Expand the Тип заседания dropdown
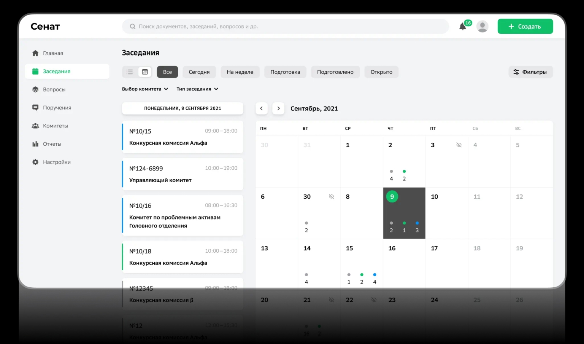The width and height of the screenshot is (584, 344). [197, 89]
